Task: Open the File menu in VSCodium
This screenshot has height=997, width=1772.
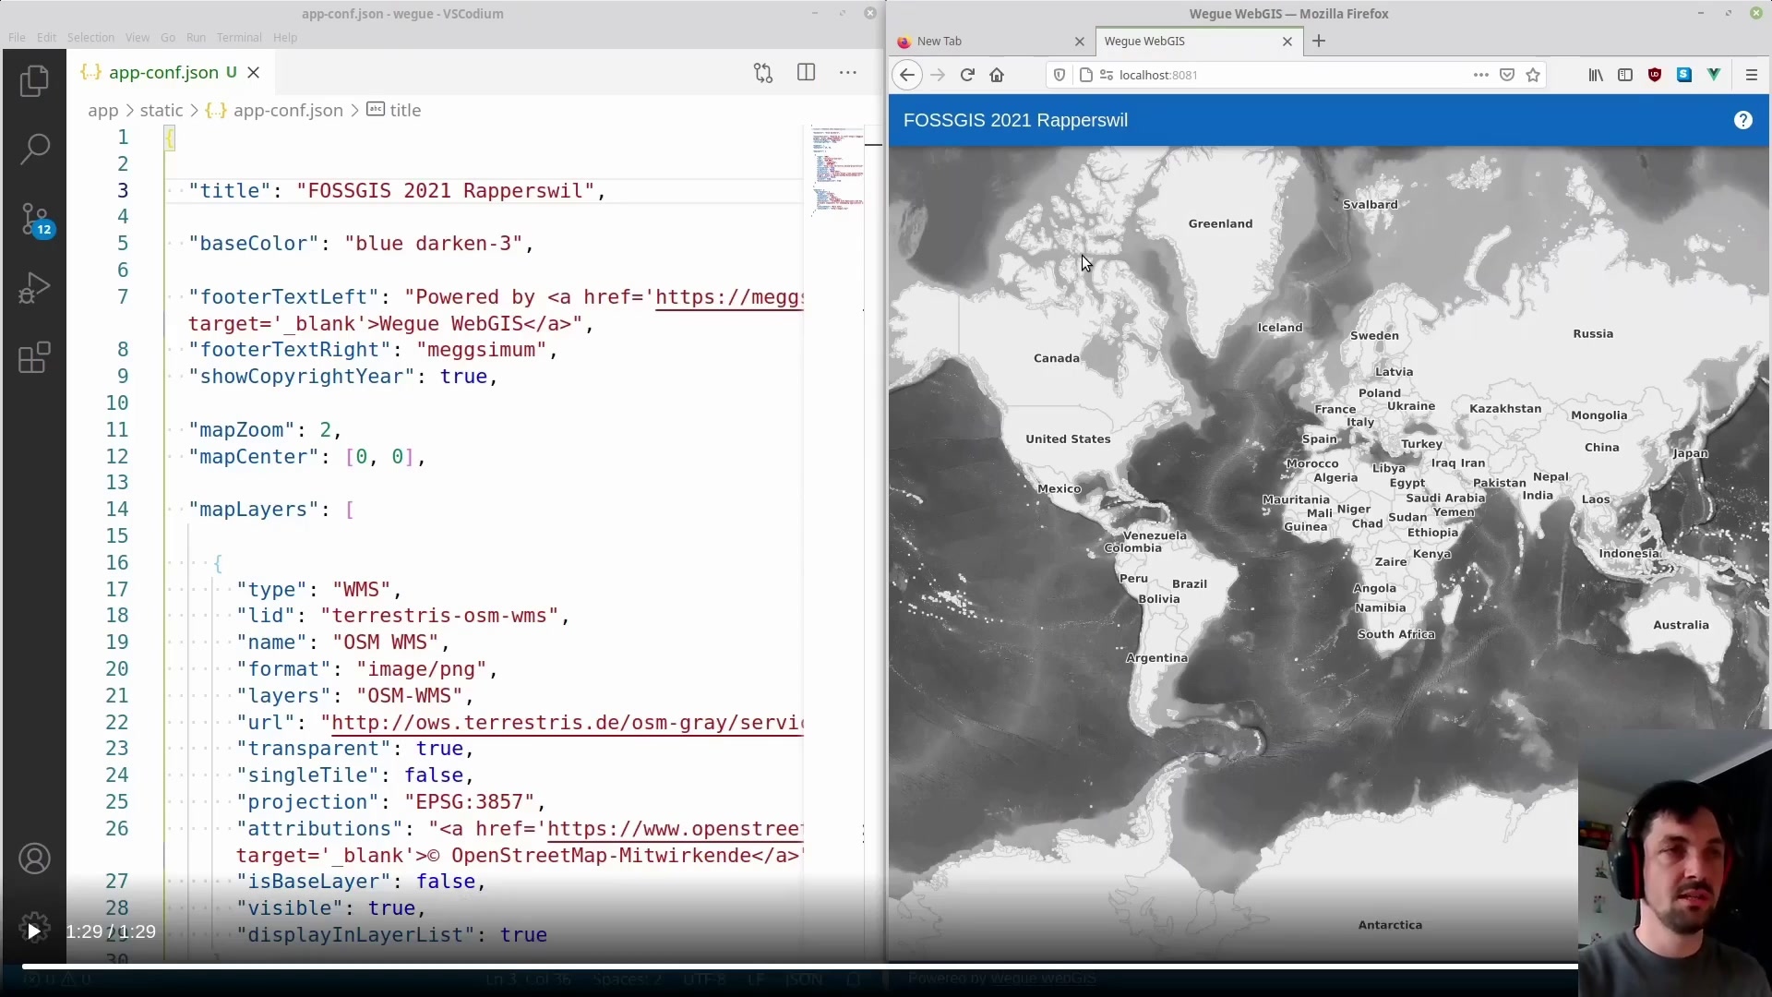Action: 17,38
